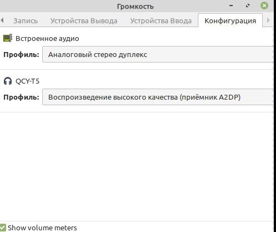Click the Громкость window title bar
This screenshot has height=232, width=276.
click(135, 6)
